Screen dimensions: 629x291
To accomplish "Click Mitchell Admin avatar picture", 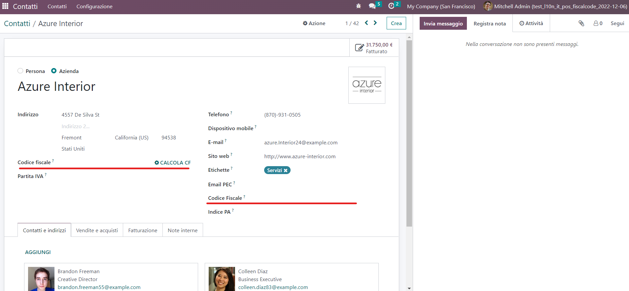I will pos(488,6).
